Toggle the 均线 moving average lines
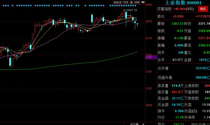The image size is (210, 125). pos(126,2)
